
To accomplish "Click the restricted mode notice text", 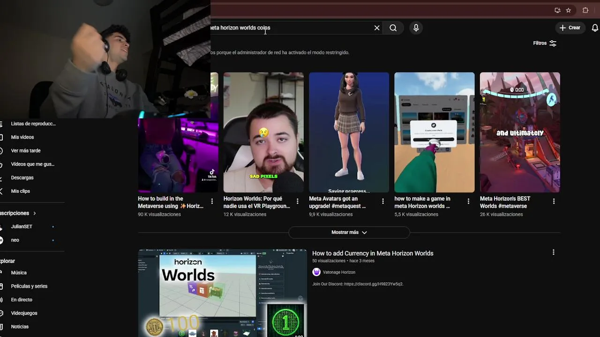I will click(x=280, y=53).
